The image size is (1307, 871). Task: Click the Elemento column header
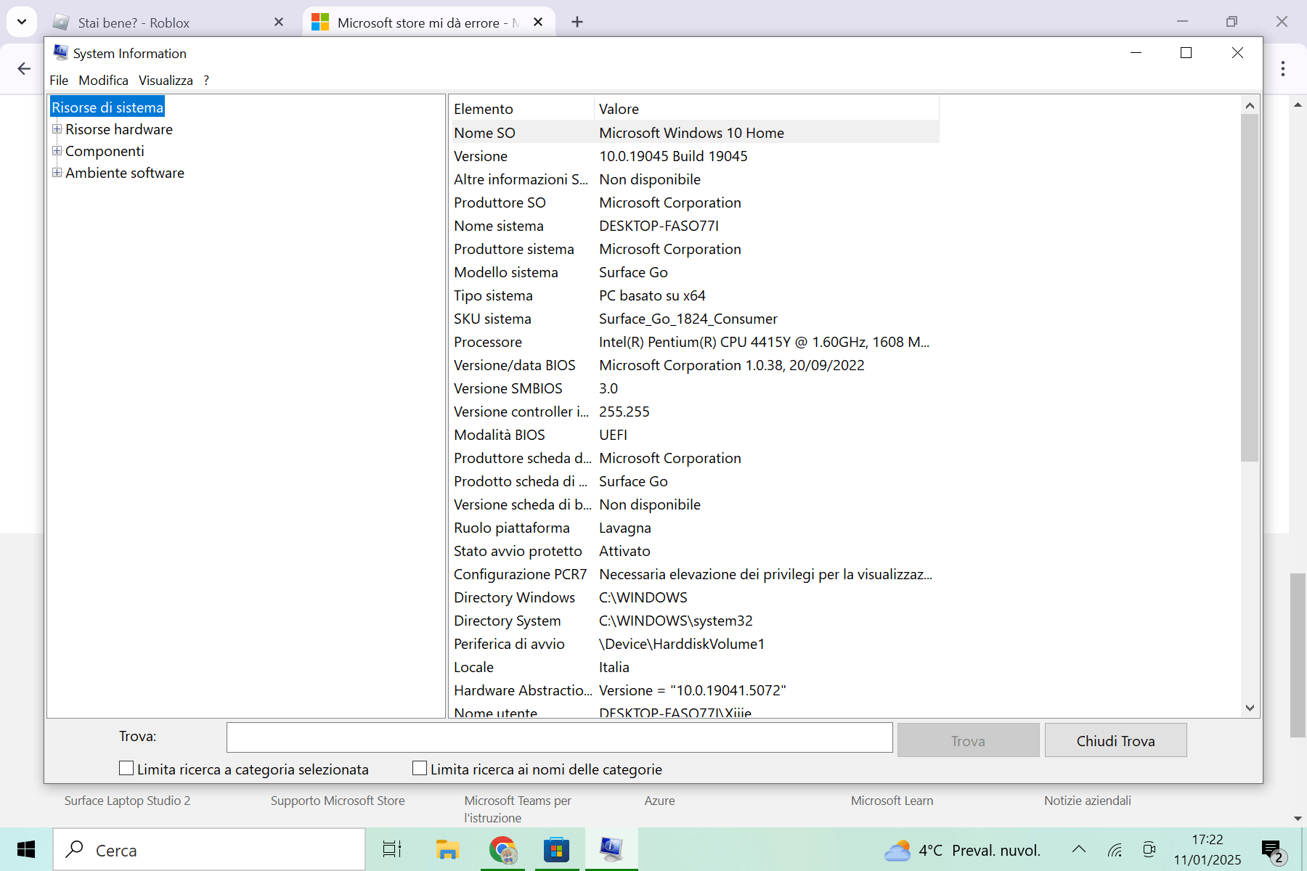(521, 109)
